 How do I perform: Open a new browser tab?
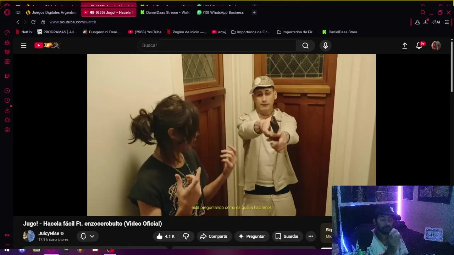254,12
